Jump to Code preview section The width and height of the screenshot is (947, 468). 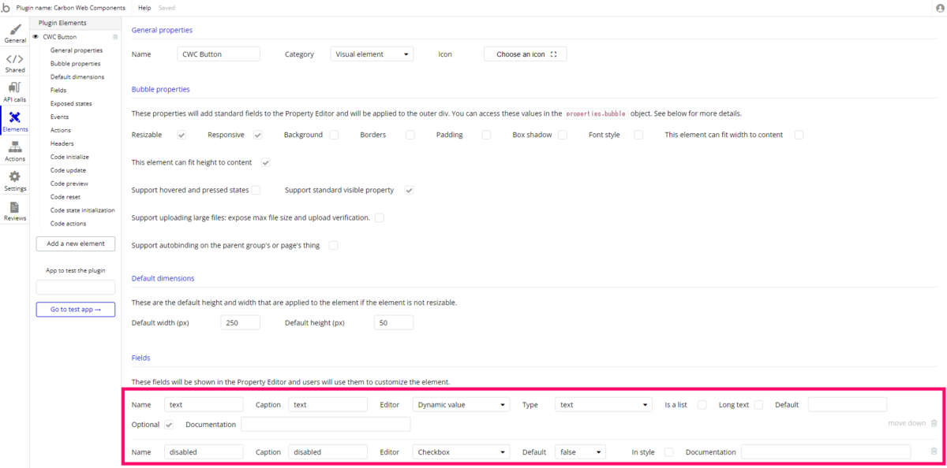tap(69, 184)
